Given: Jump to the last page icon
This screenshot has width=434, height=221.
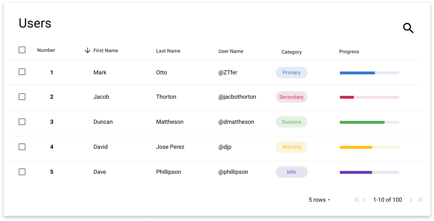Looking at the screenshot, I should pyautogui.click(x=420, y=200).
